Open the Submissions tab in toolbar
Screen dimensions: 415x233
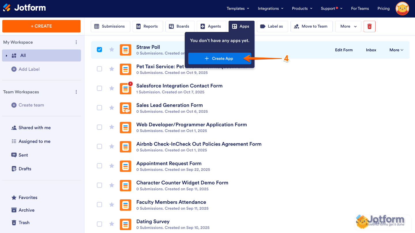110,26
